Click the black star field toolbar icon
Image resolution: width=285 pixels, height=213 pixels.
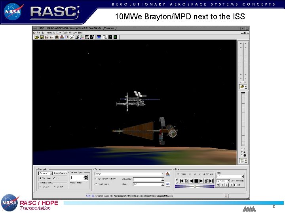click(x=110, y=37)
